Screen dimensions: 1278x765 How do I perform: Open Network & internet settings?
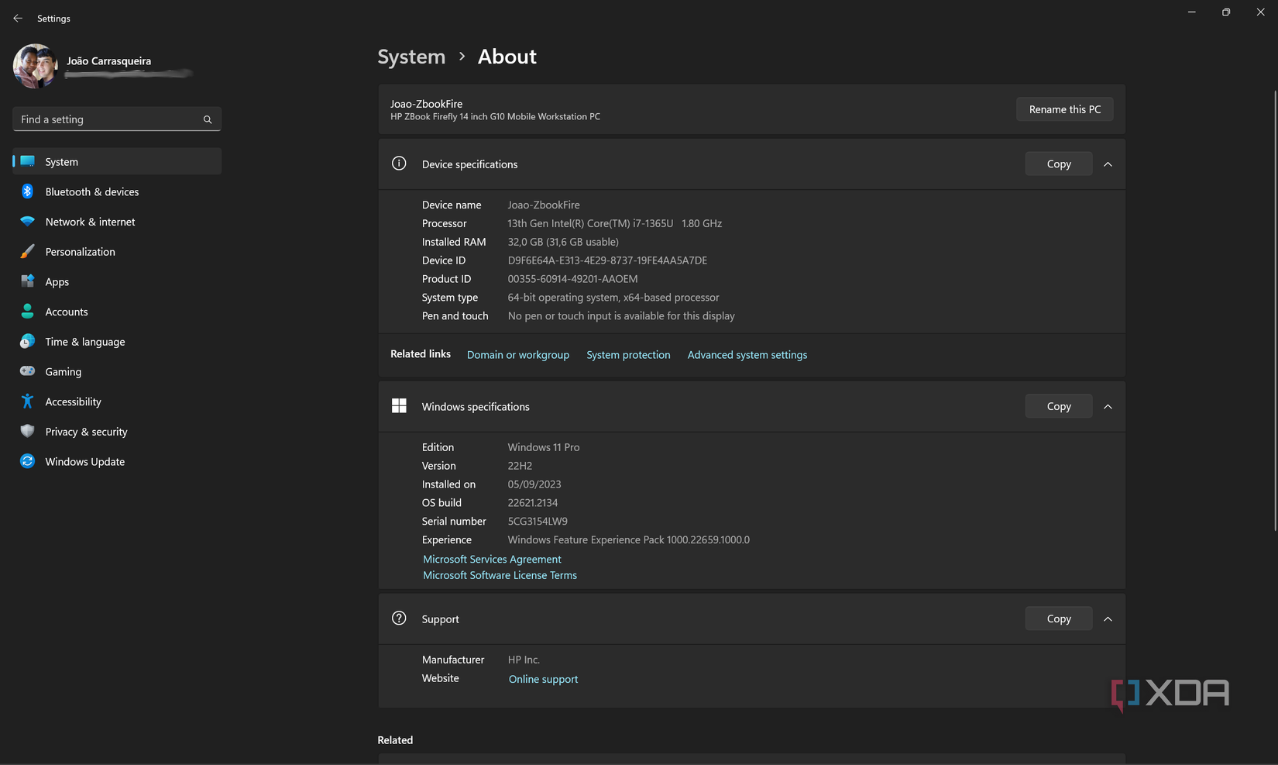[x=89, y=222]
